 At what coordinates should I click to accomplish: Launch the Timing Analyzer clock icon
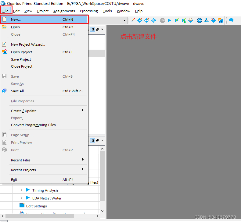pos(200,20)
